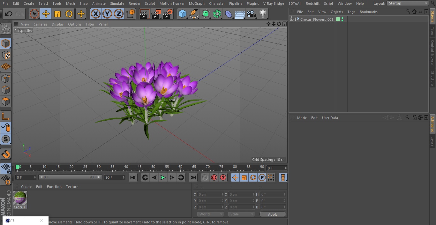Render the active view
The height and width of the screenshot is (225, 436).
(145, 14)
